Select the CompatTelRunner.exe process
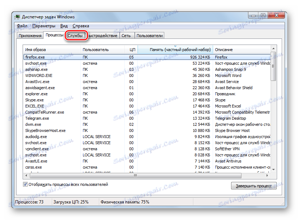This screenshot has width=299, height=220. pos(147,112)
